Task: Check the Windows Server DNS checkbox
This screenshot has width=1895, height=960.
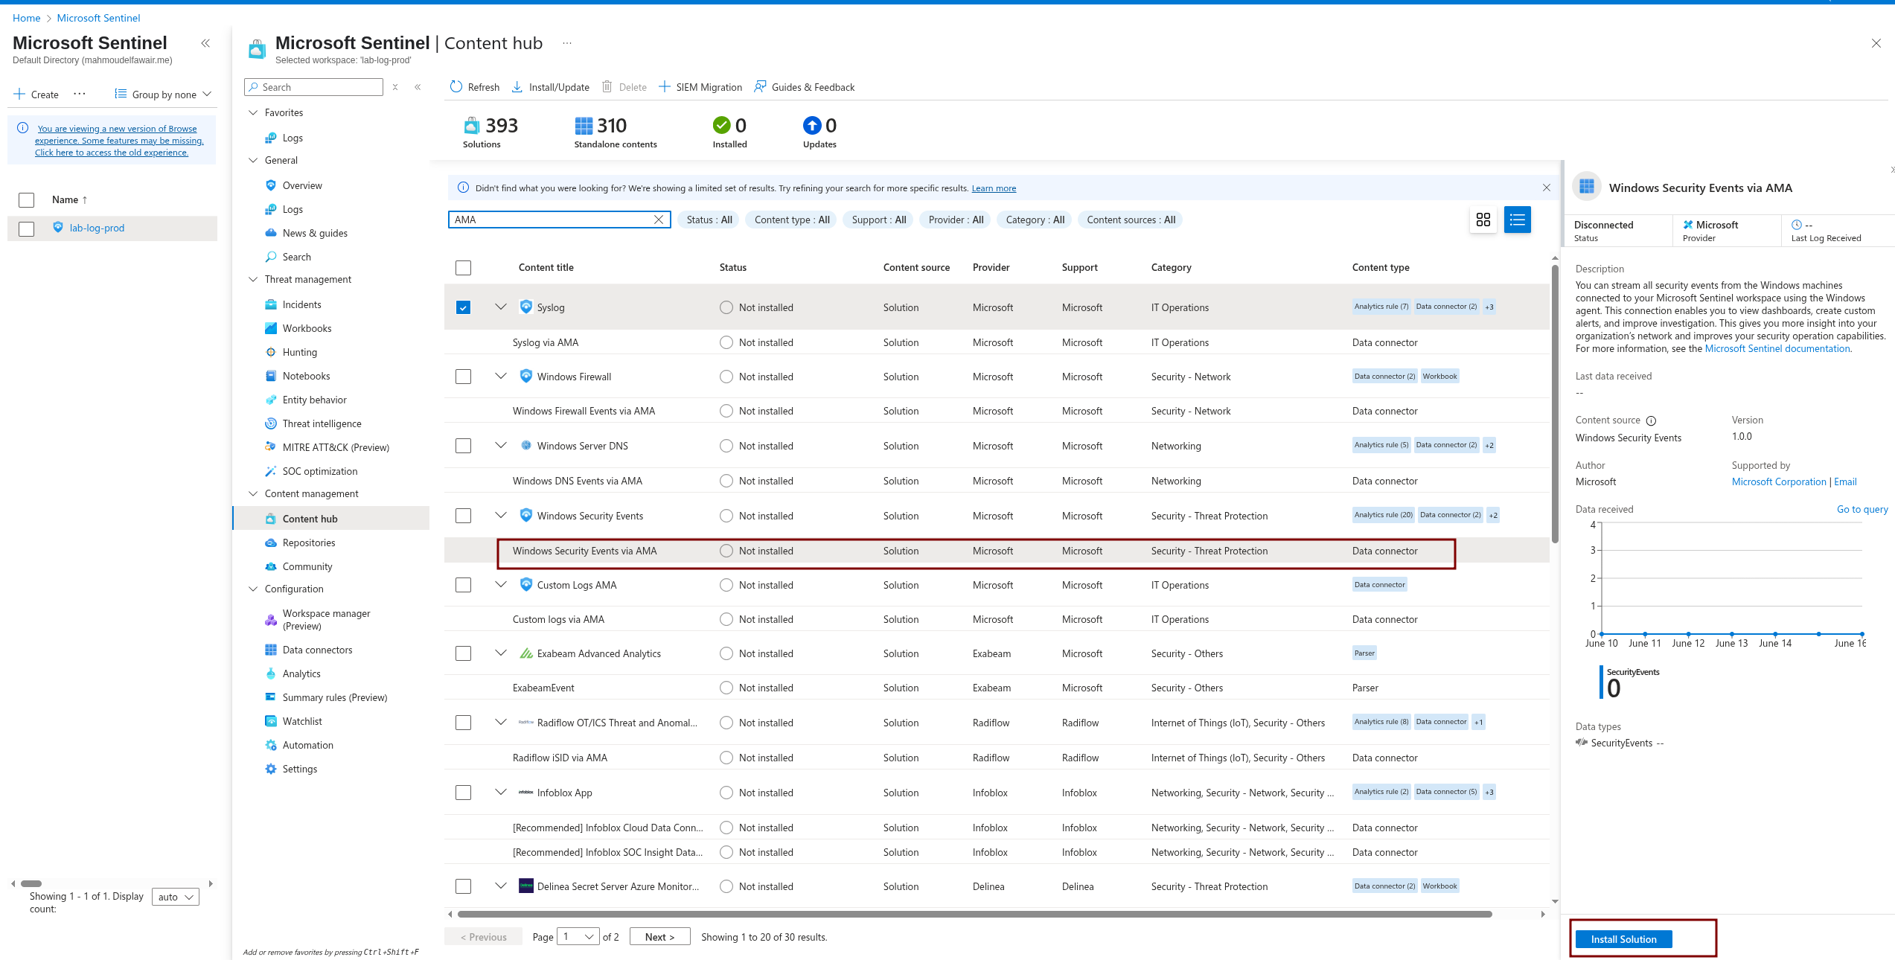Action: [x=463, y=446]
